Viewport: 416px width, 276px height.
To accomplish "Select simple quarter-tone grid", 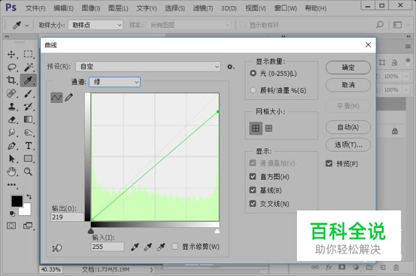I will [x=255, y=129].
